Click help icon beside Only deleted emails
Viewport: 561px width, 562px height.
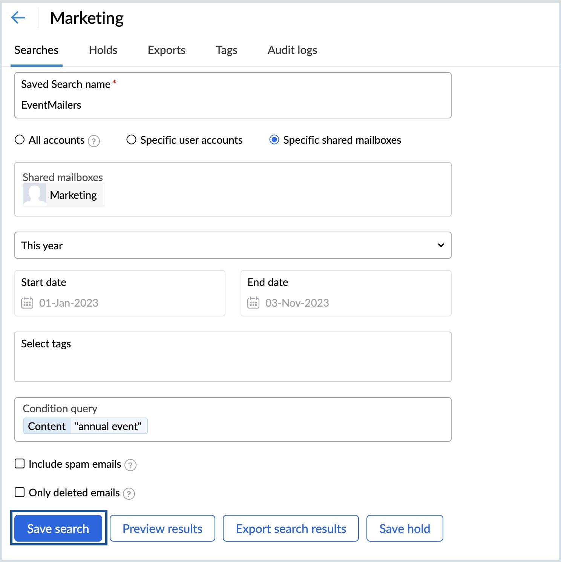pos(129,494)
